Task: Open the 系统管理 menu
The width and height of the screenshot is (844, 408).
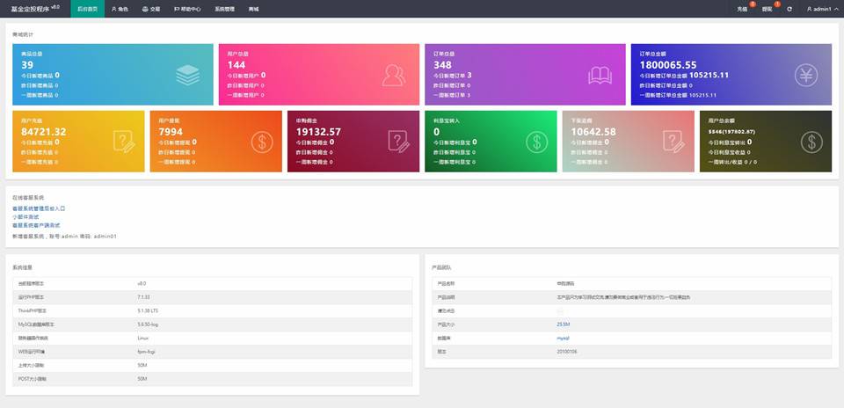Action: (224, 9)
